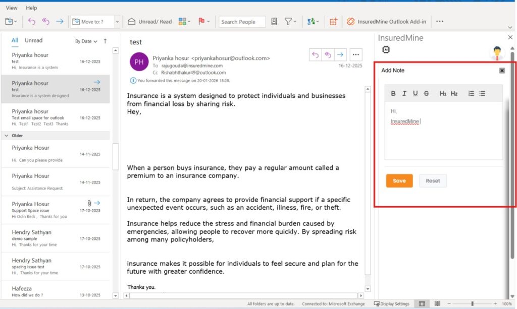Image resolution: width=517 pixels, height=309 pixels.
Task: Expand the By Date sort dropdown
Action: tap(86, 41)
